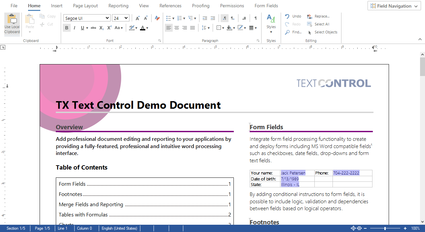Align text right
425x232 pixels.
coord(185,28)
